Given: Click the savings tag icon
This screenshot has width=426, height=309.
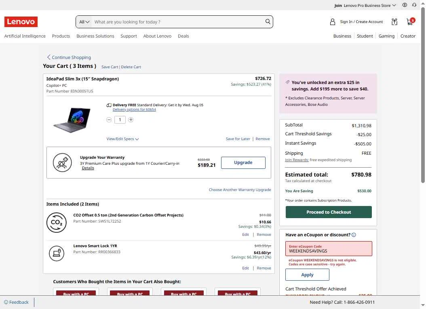Looking at the screenshot, I should click(x=287, y=82).
